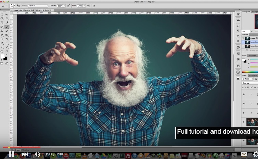Screen dimensions: 258x159
Task: Click the foreground color swatch in toolbox
Action: pos(3,56)
